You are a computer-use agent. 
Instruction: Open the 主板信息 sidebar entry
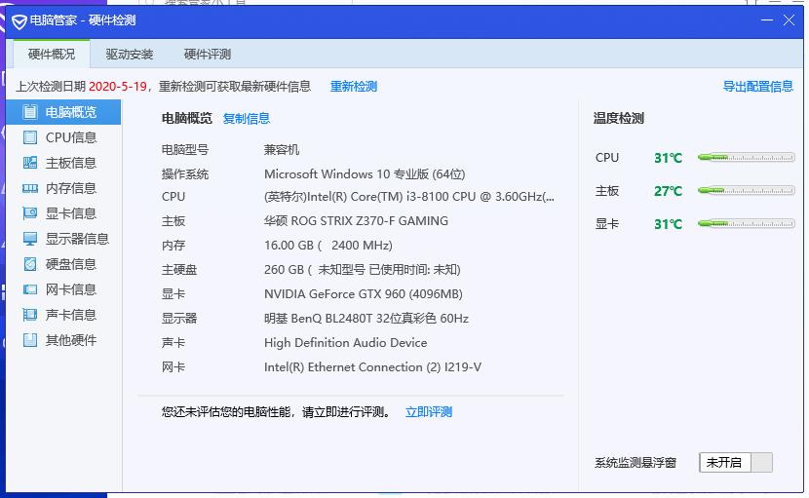pos(63,163)
